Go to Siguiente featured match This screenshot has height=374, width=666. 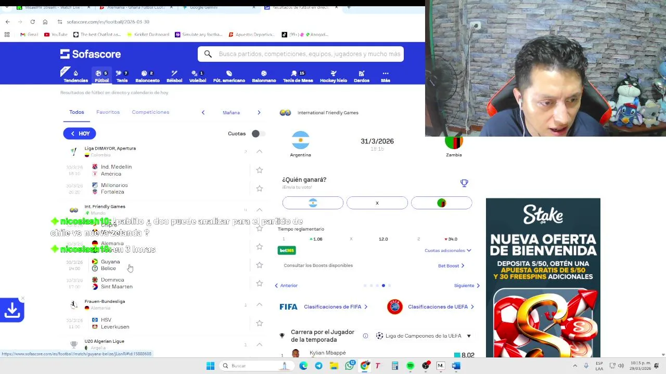(x=467, y=285)
